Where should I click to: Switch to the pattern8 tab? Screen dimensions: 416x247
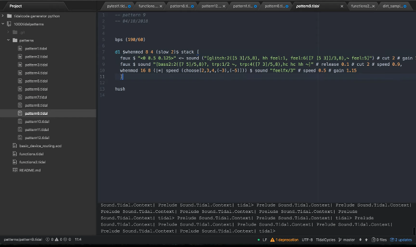coord(180,6)
